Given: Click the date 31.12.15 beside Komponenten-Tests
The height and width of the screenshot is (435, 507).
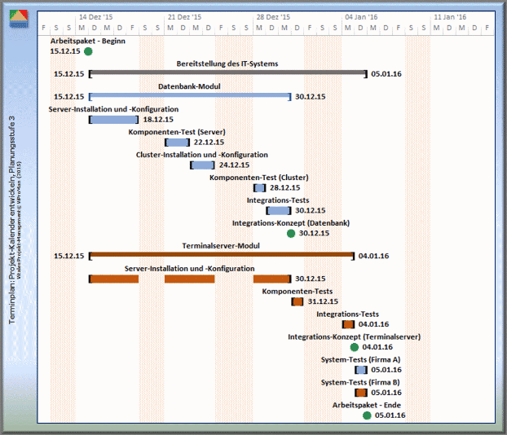Looking at the screenshot, I should 323,301.
